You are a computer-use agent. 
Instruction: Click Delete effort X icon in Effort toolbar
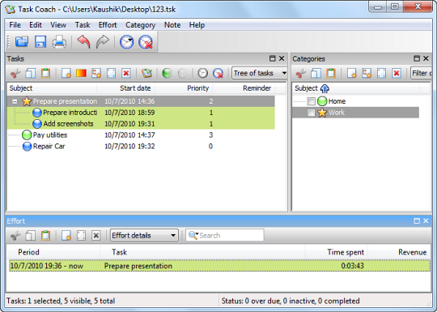click(x=96, y=236)
